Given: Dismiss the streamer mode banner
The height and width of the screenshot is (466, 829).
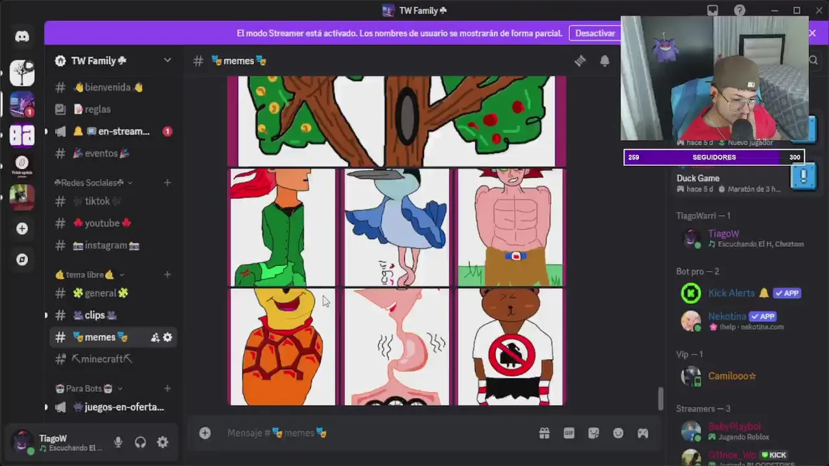Looking at the screenshot, I should pos(812,33).
